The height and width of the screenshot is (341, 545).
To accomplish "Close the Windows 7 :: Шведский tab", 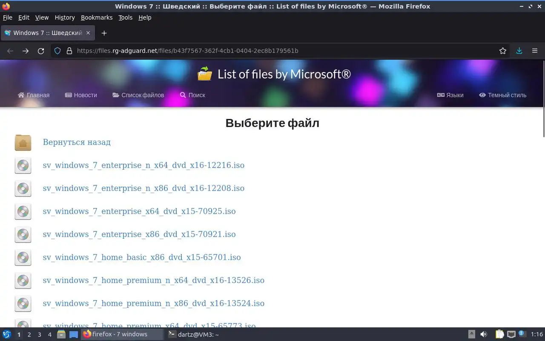I will [88, 33].
